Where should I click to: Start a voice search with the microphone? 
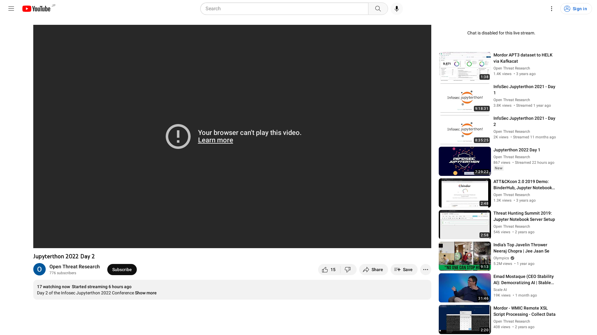396,8
